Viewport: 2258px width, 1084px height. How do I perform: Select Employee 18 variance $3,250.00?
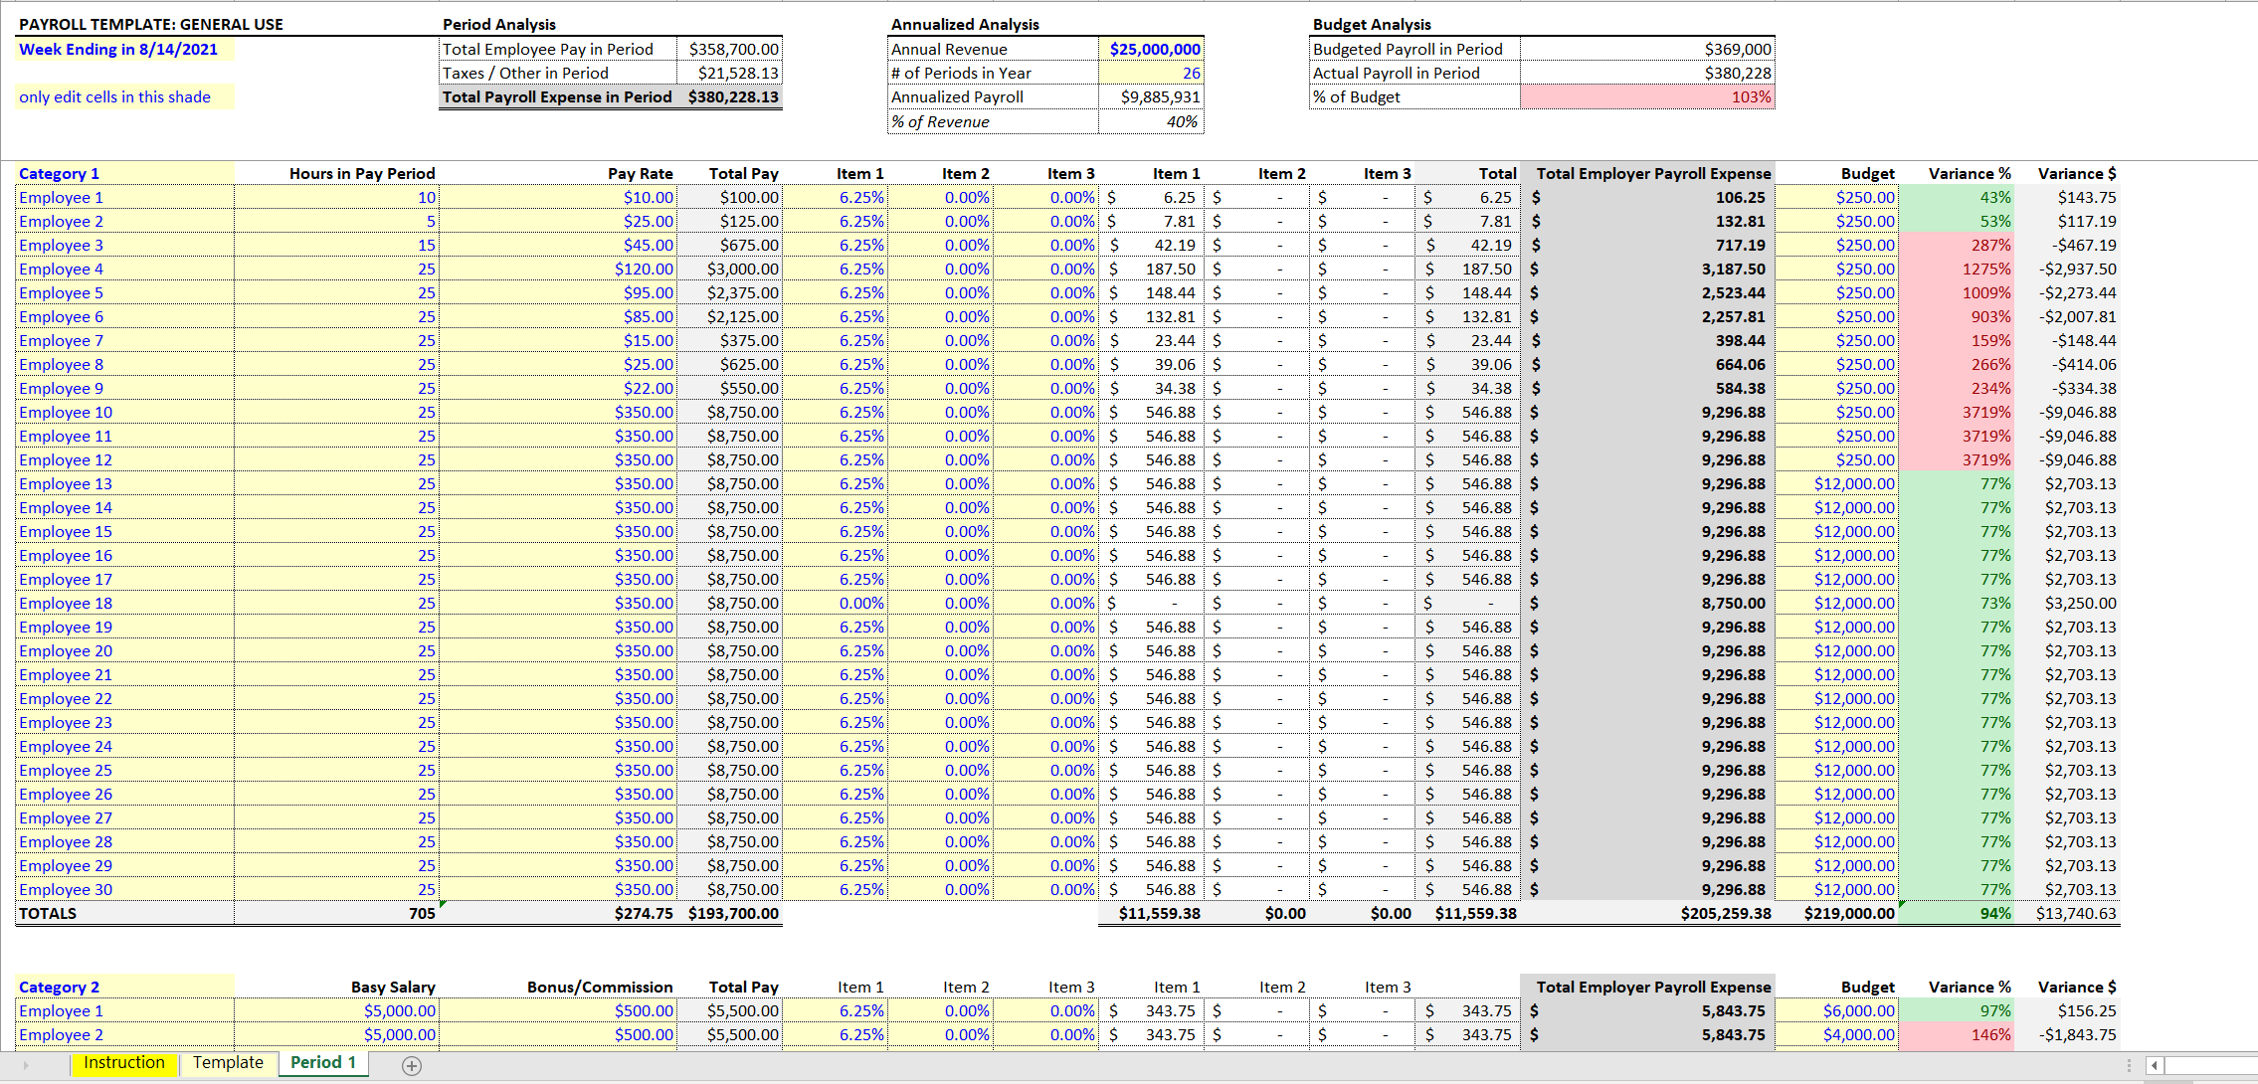[x=2067, y=603]
